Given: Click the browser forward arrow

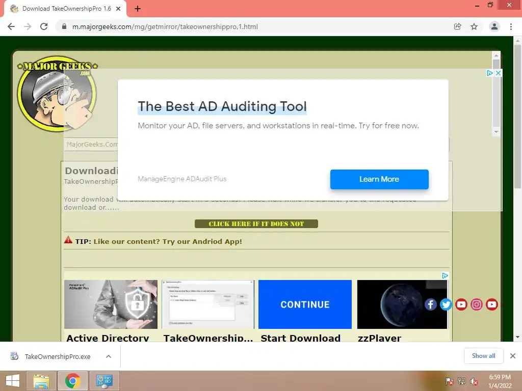Looking at the screenshot, I should [28, 26].
